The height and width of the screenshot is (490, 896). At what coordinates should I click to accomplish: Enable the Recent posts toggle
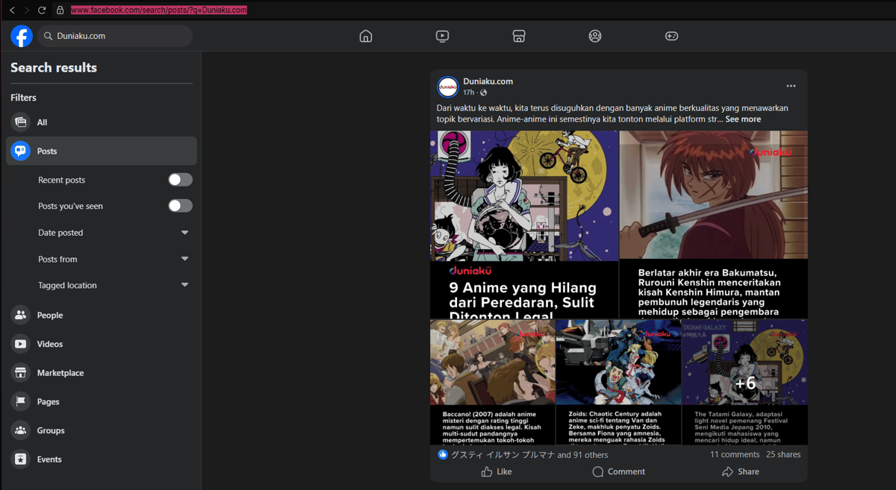click(x=180, y=180)
